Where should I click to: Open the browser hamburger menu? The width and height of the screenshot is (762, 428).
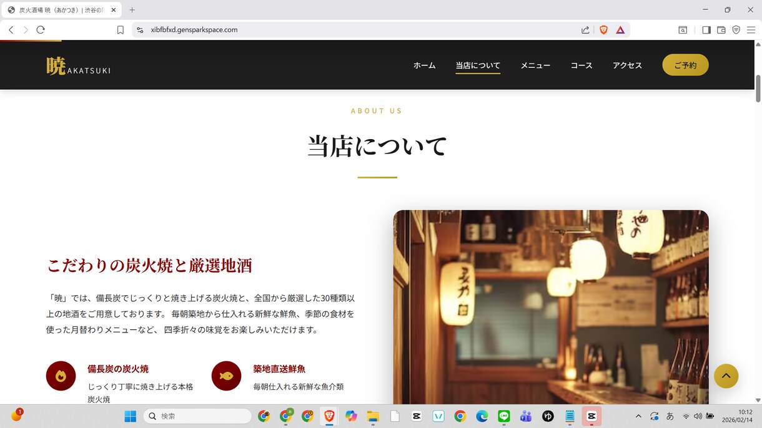coord(751,29)
